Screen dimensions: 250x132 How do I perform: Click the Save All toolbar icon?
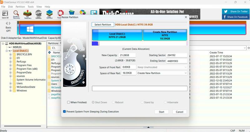pyautogui.click(x=5, y=14)
